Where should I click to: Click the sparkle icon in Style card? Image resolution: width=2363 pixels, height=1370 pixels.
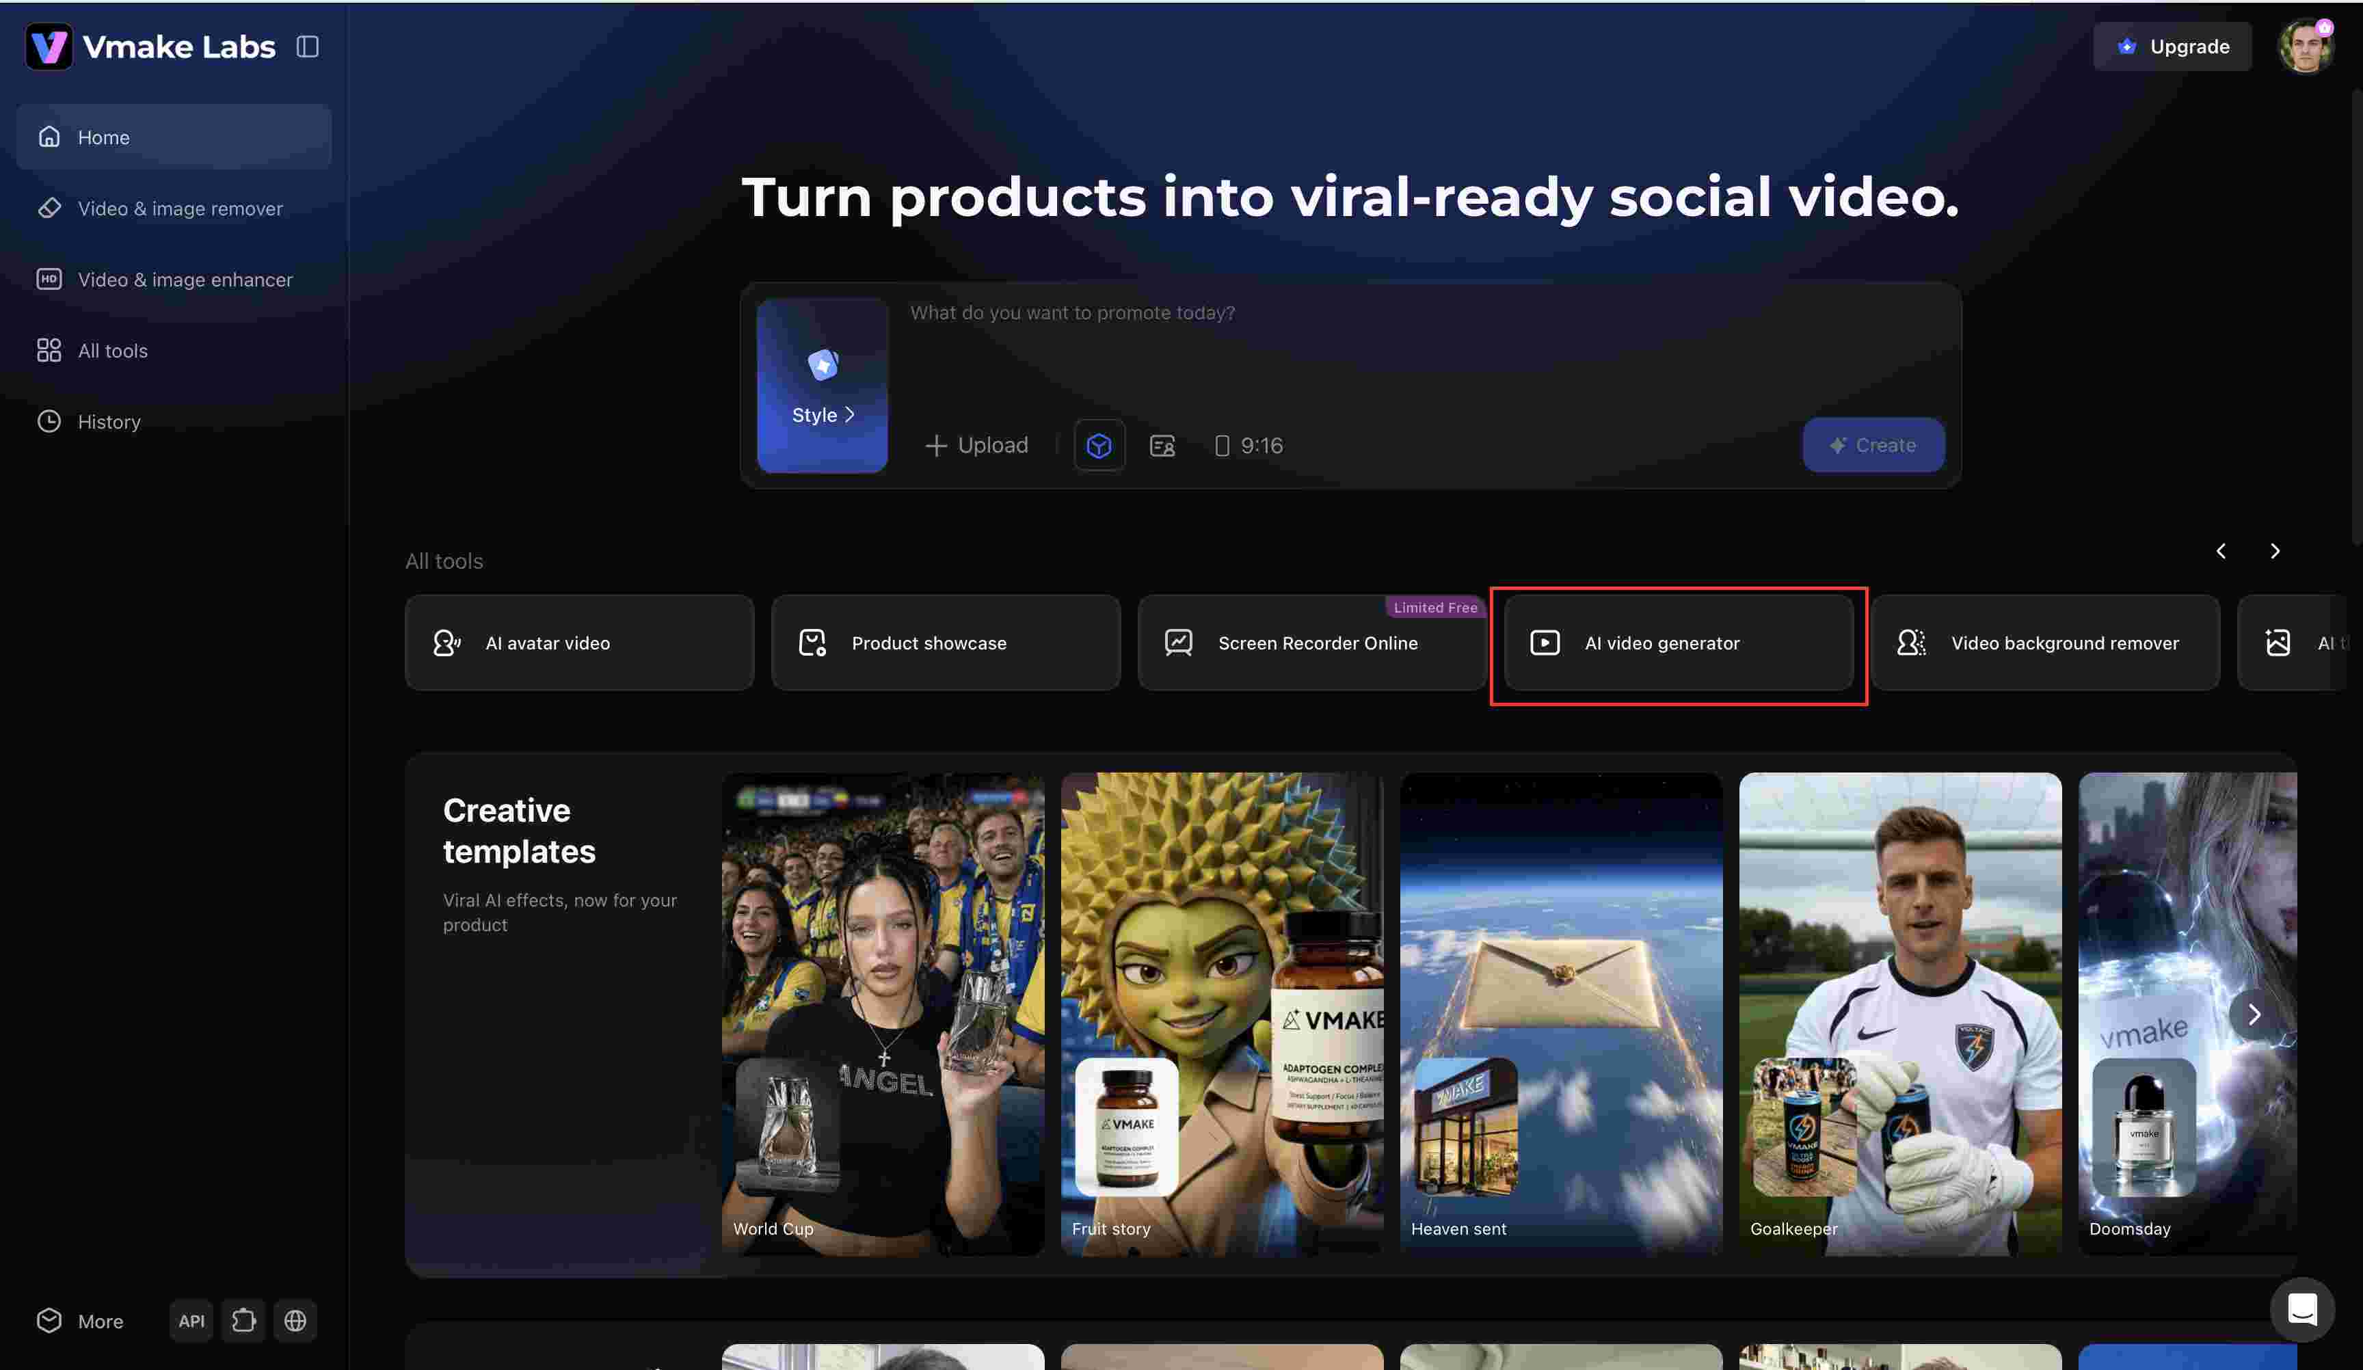[x=823, y=364]
